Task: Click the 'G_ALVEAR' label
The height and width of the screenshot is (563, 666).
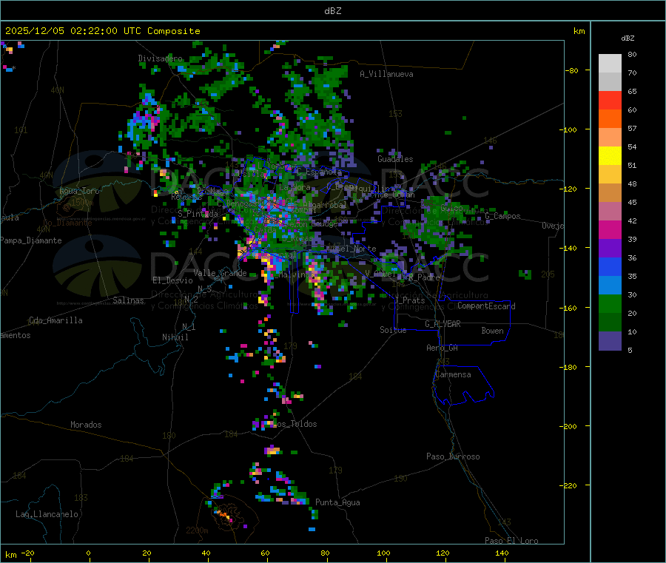Action: [443, 324]
